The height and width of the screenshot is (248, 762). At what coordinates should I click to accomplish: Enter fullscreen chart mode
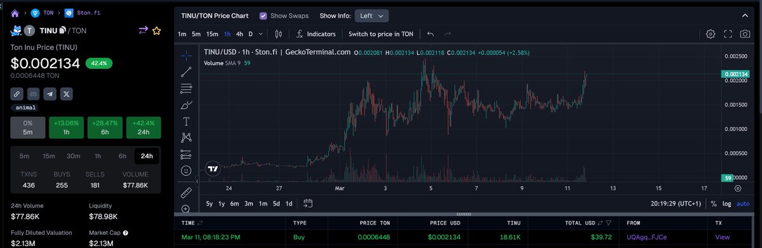point(728,34)
